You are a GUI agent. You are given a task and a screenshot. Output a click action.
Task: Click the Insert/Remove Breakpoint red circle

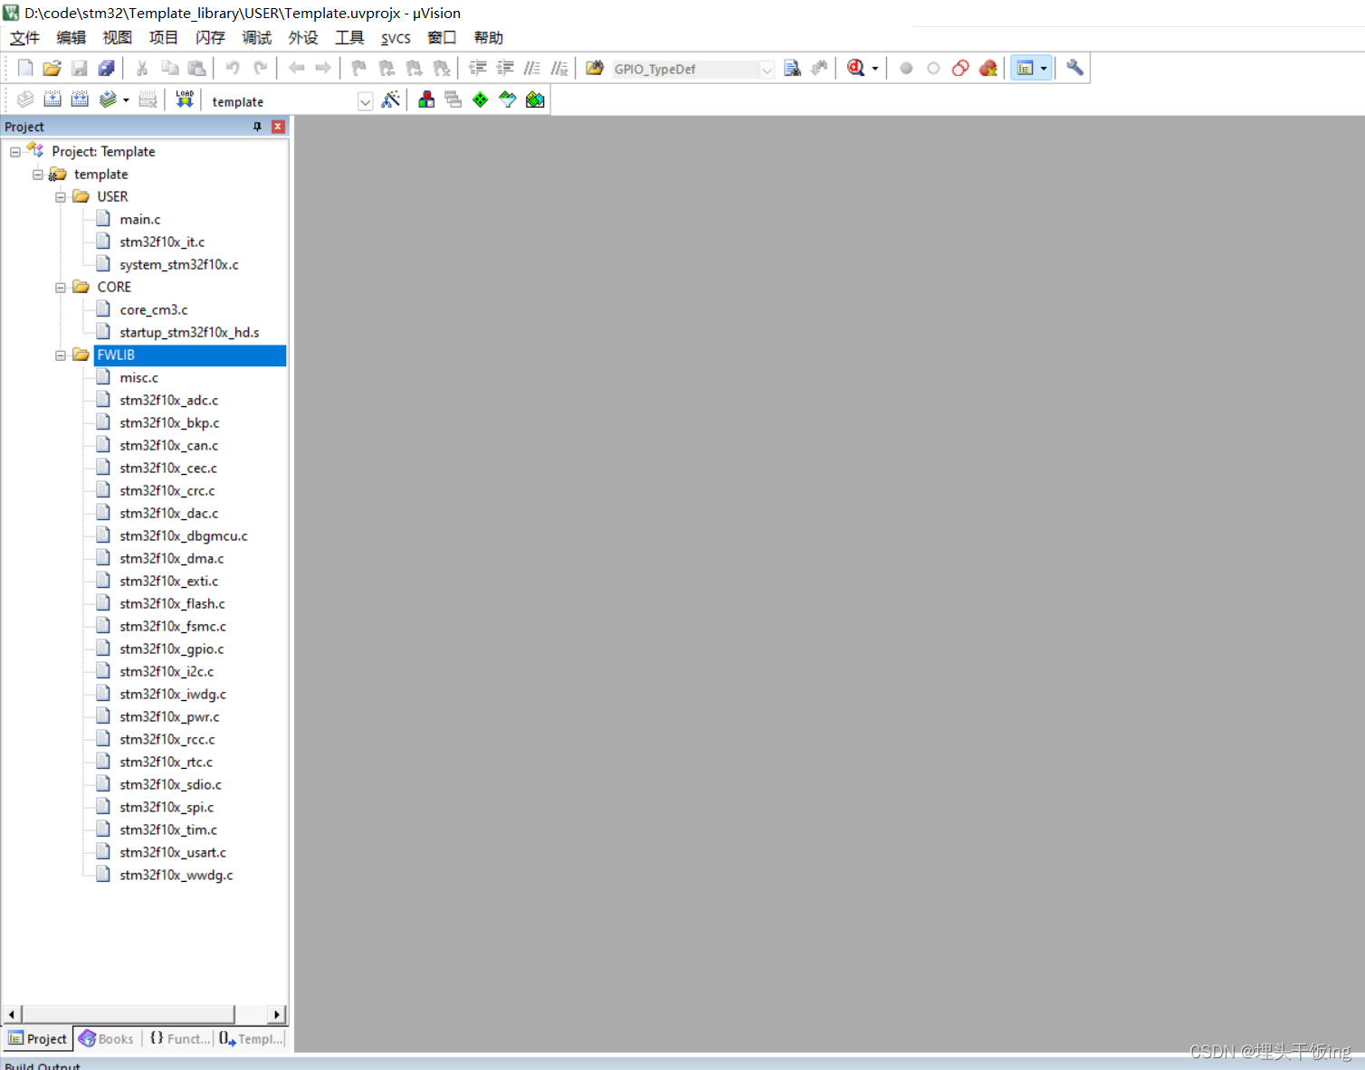pyautogui.click(x=906, y=68)
